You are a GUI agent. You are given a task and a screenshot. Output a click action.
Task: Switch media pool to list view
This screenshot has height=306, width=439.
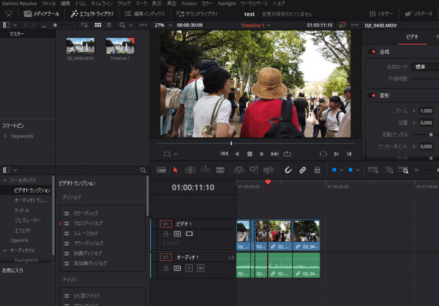pos(108,25)
